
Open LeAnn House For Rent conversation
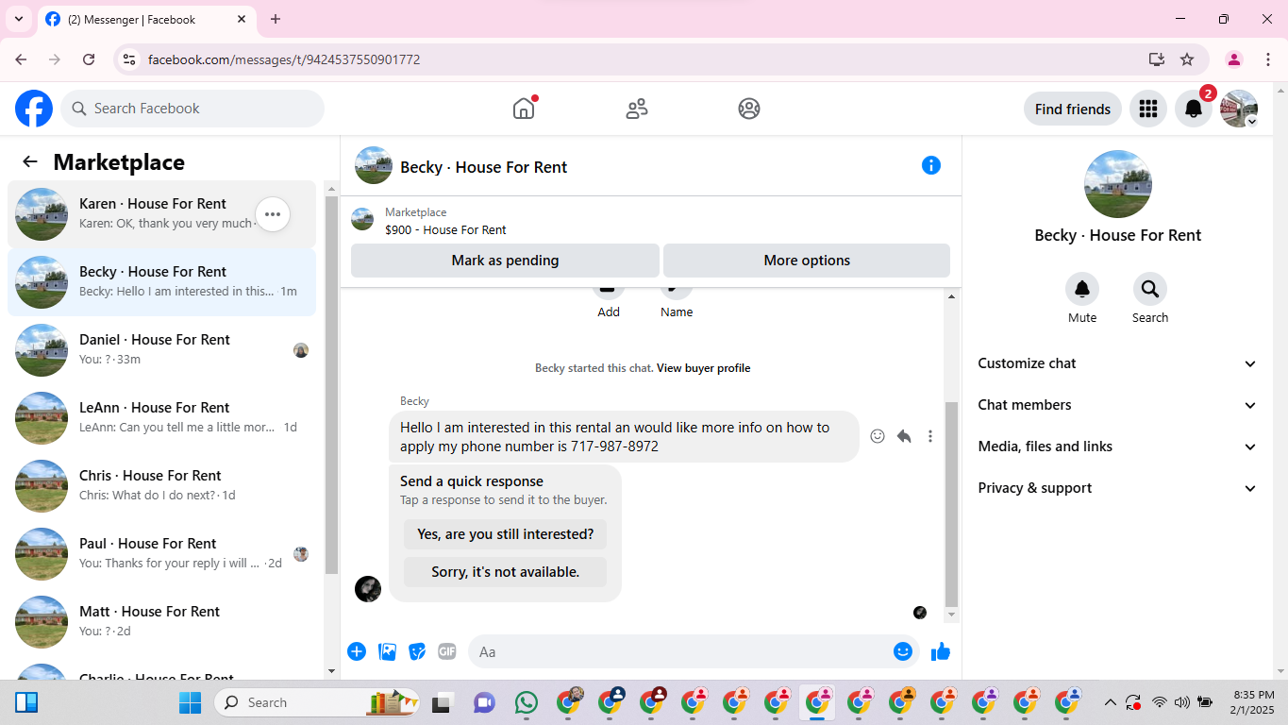[x=161, y=418]
